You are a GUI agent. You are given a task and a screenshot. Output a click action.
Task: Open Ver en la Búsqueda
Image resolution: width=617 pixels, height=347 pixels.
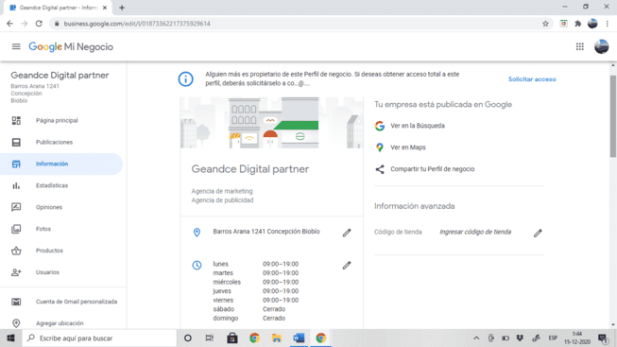click(x=418, y=126)
